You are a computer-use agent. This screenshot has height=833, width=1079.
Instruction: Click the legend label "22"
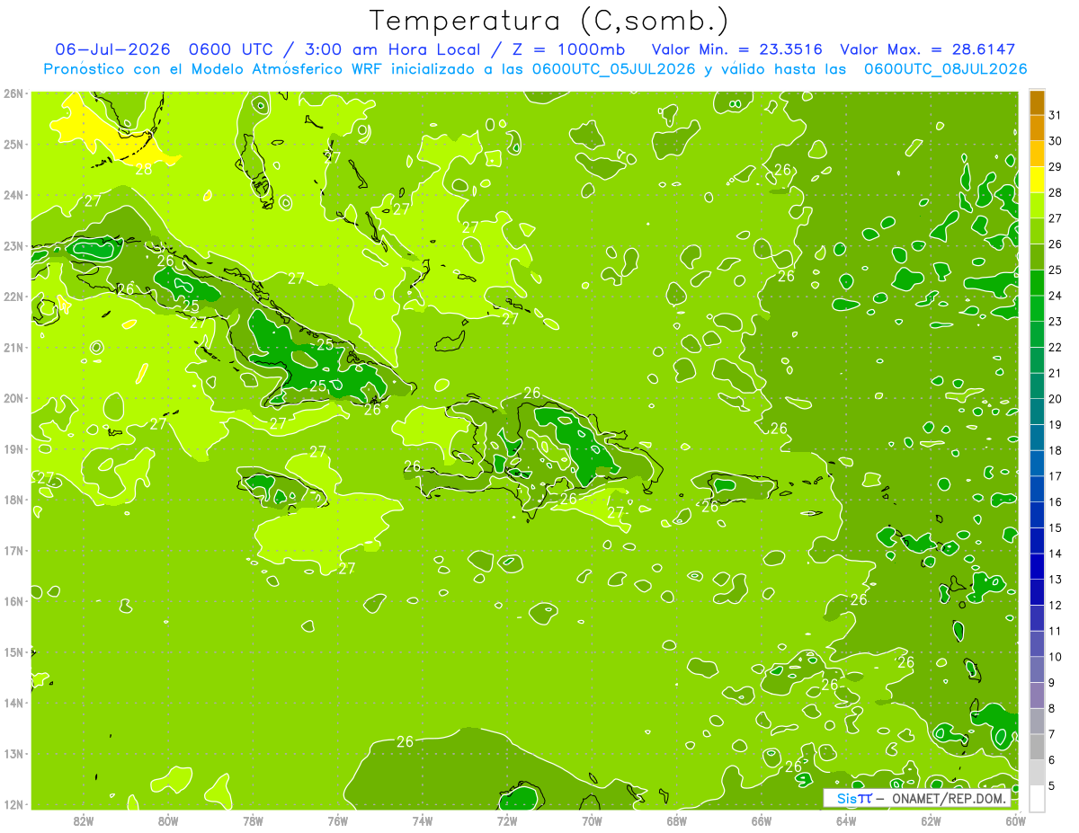click(x=1055, y=347)
